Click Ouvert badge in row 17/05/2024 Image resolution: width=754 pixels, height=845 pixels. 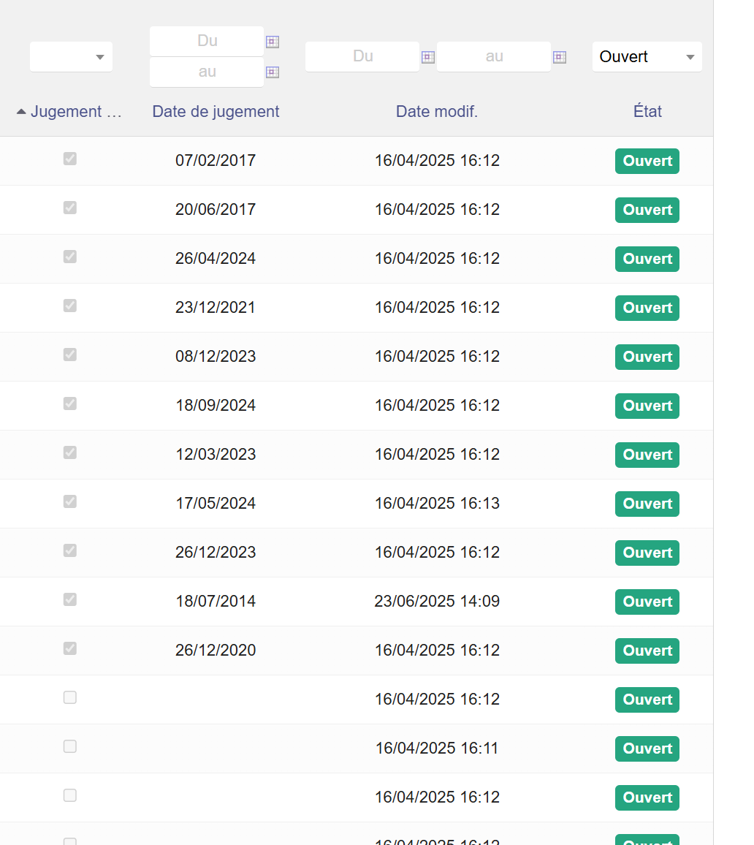click(647, 504)
